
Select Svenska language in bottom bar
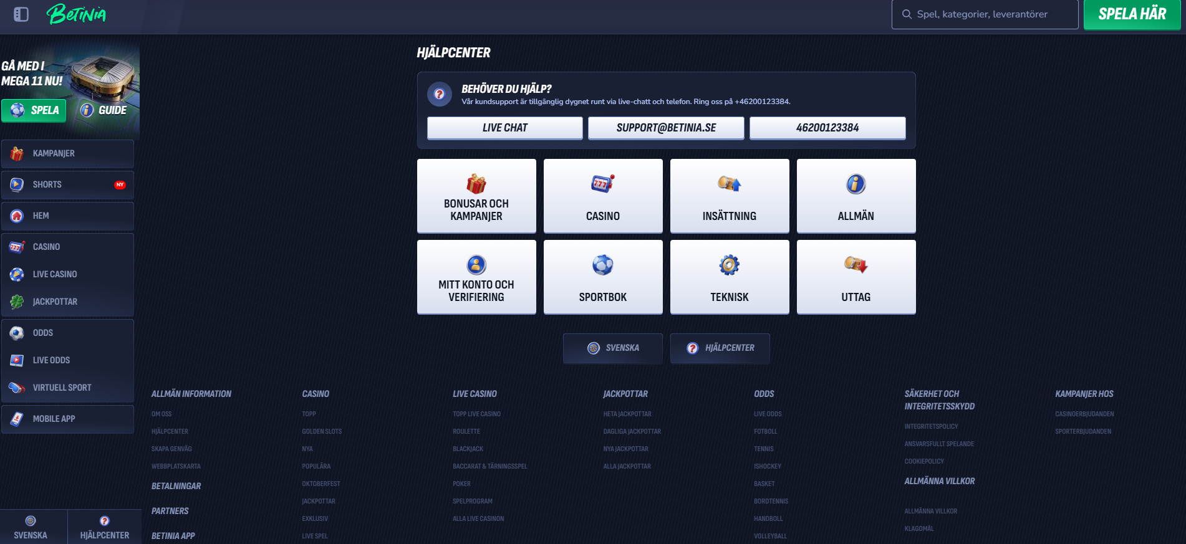[x=31, y=527]
